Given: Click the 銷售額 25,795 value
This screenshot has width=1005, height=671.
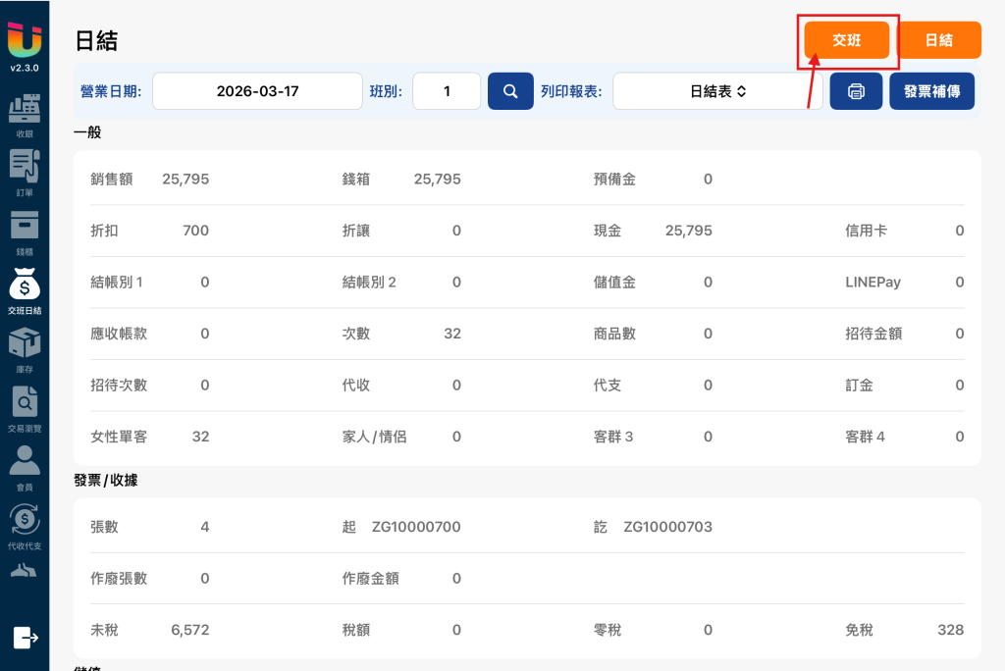Looking at the screenshot, I should [185, 179].
